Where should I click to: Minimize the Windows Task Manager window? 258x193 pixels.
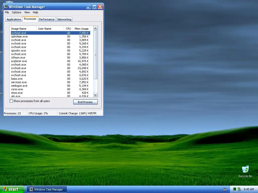tap(88, 7)
